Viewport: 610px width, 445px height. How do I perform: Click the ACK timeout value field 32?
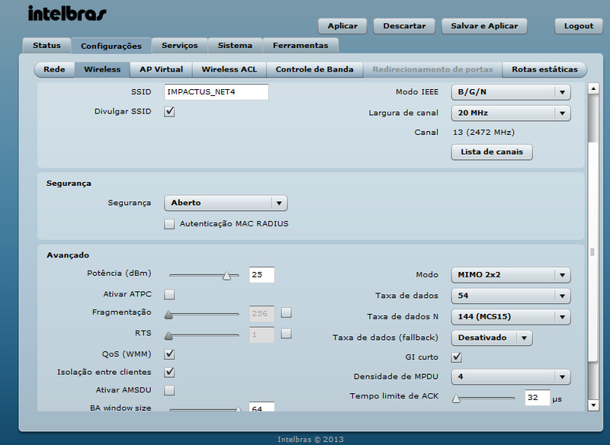(538, 398)
